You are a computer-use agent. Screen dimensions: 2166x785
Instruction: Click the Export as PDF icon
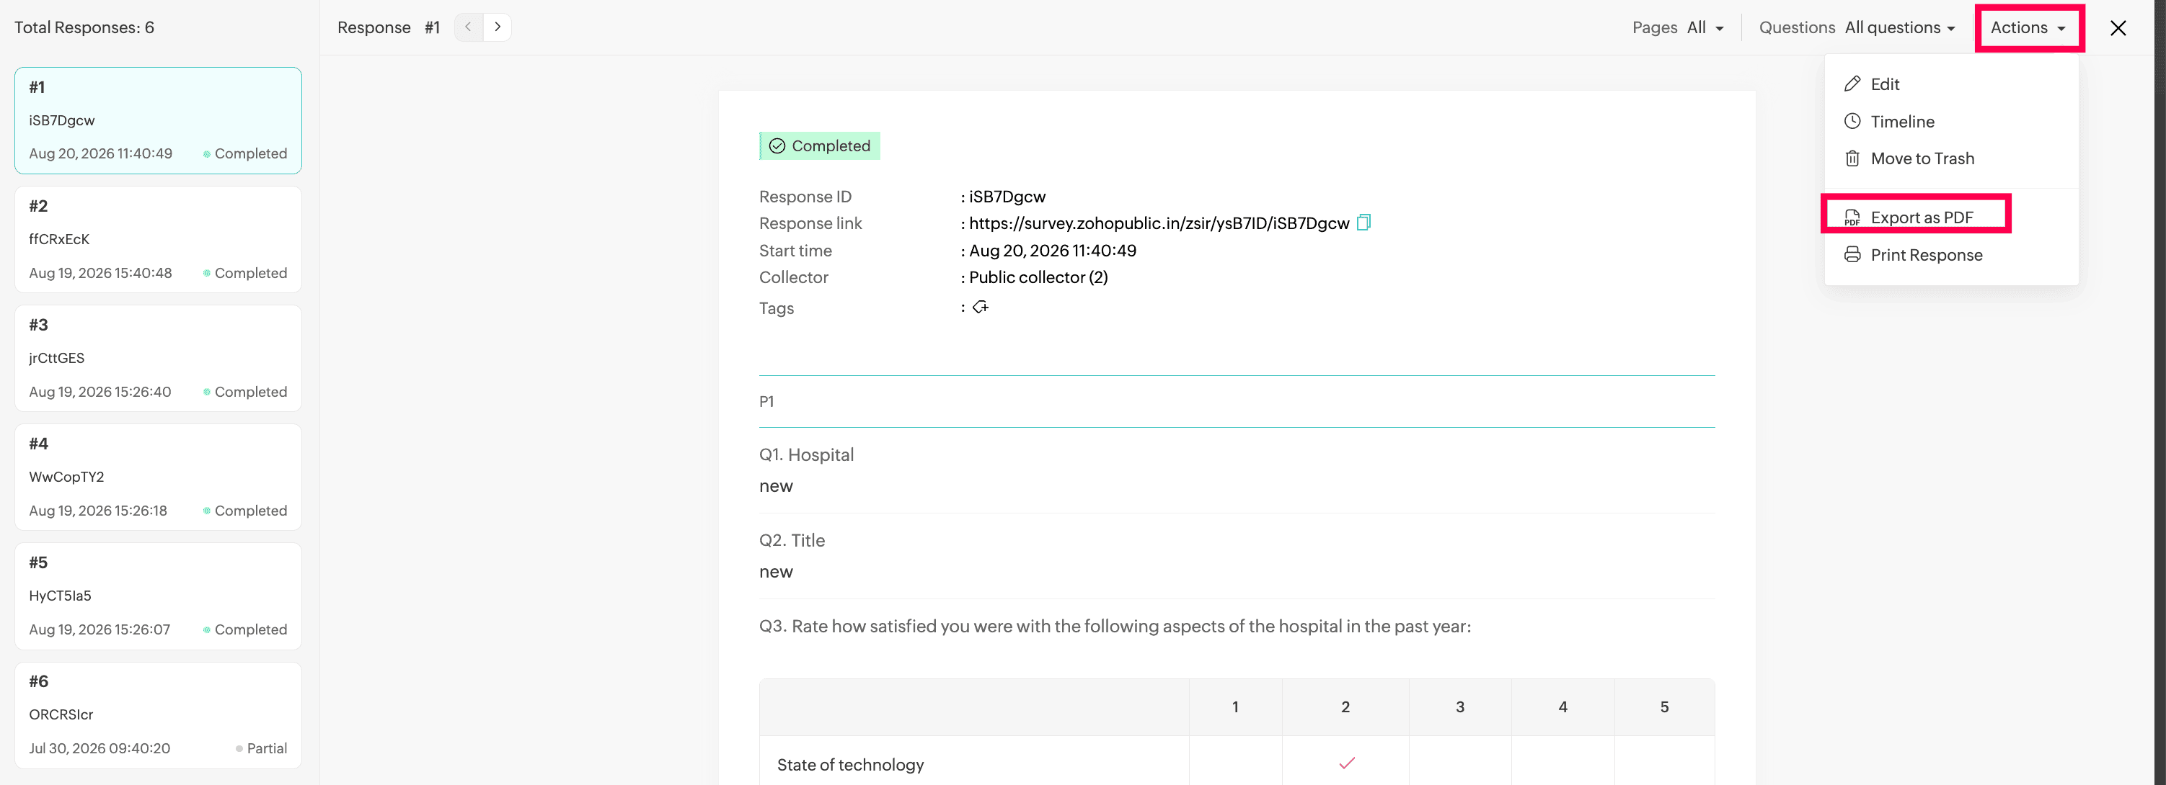tap(1852, 217)
